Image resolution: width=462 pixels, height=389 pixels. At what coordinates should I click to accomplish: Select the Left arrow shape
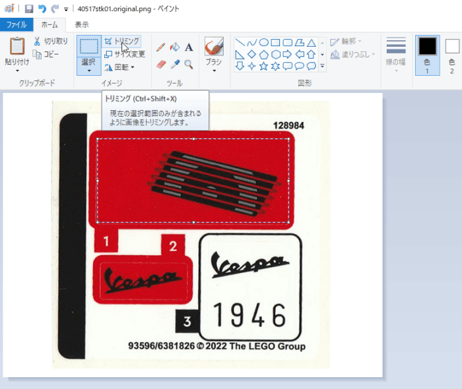(300, 55)
